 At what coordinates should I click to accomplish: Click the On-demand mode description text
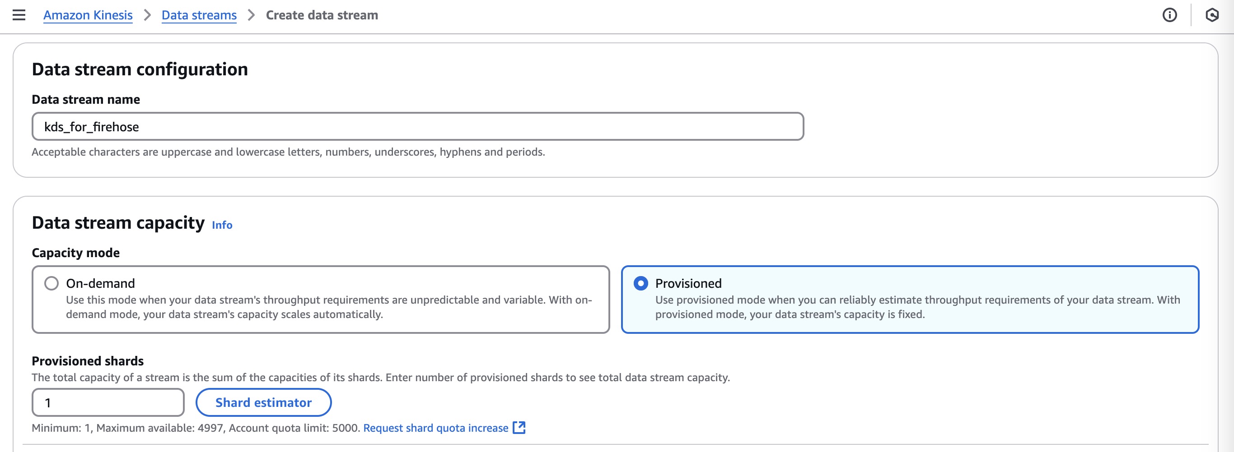pyautogui.click(x=329, y=307)
